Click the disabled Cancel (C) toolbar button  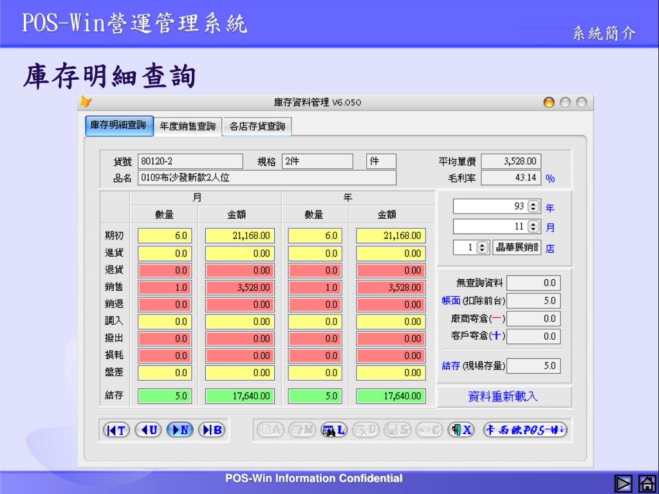429,430
